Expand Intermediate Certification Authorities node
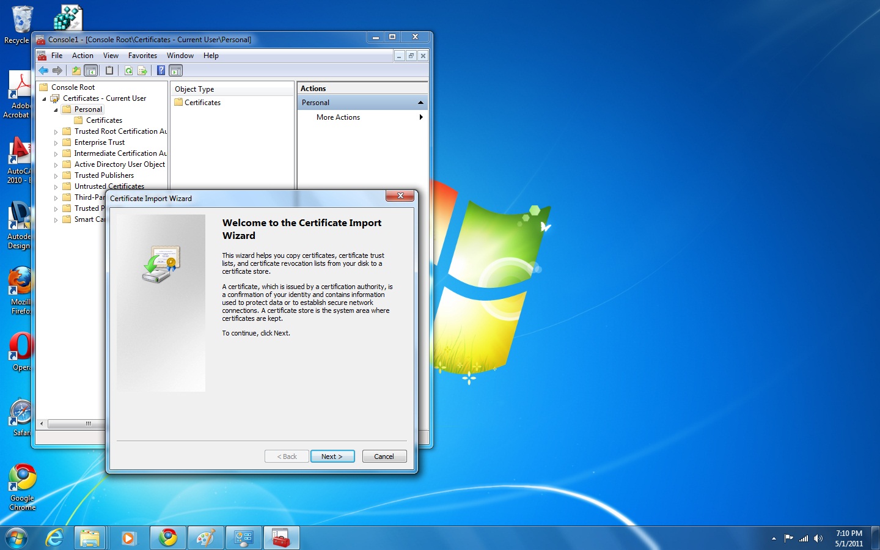Screen dimensions: 880x550 (x=56, y=154)
